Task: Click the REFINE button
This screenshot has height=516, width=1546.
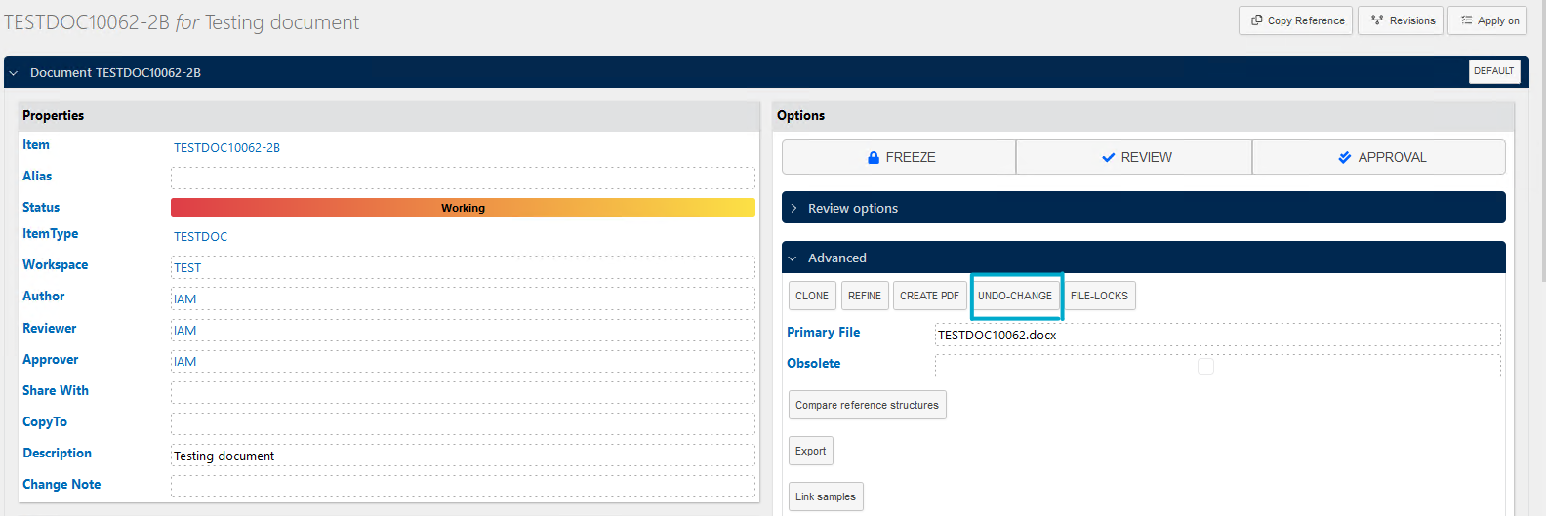Action: click(x=865, y=296)
